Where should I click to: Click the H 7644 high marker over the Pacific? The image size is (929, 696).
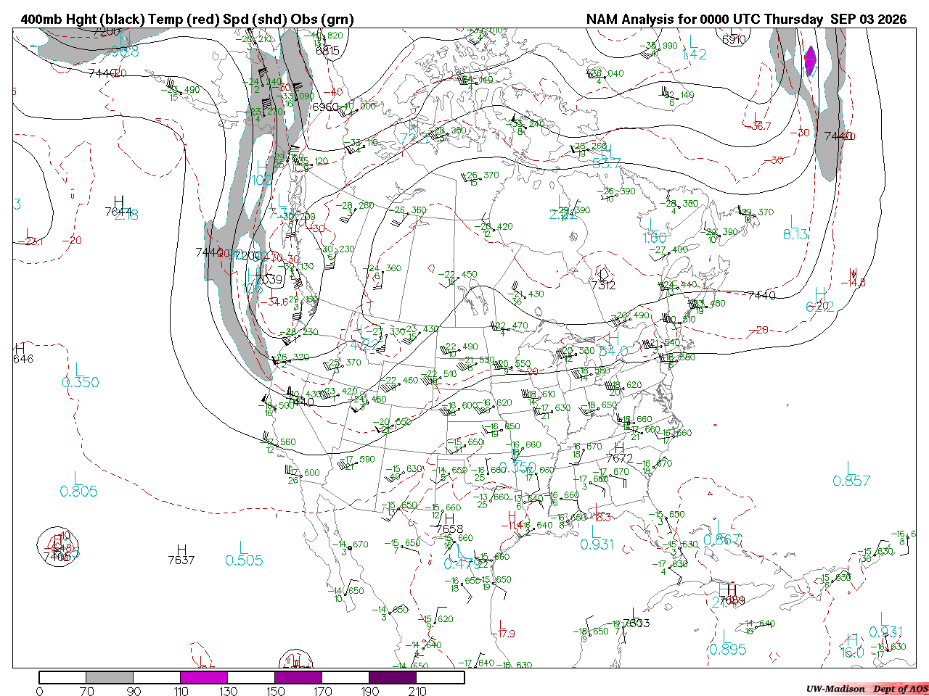(118, 207)
